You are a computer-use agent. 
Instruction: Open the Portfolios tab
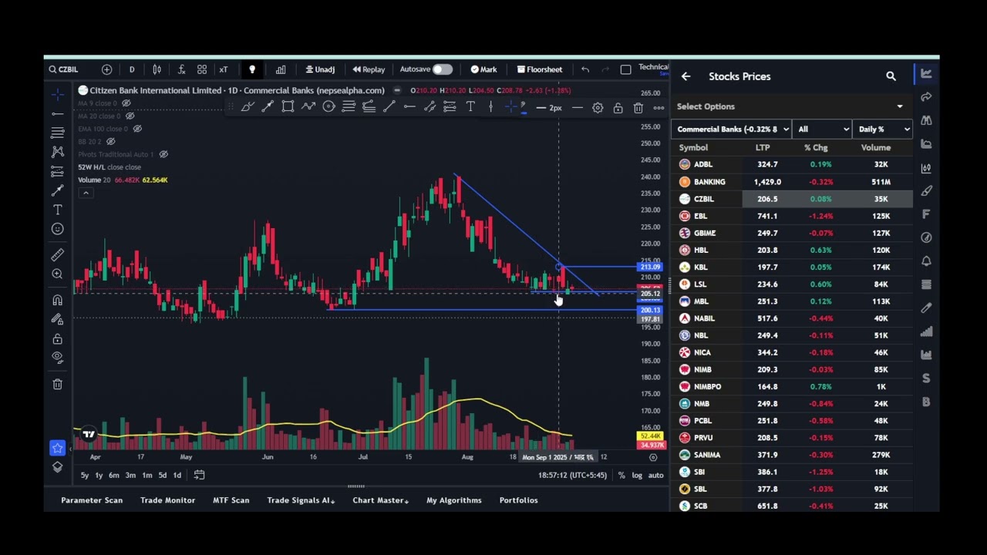click(x=518, y=500)
